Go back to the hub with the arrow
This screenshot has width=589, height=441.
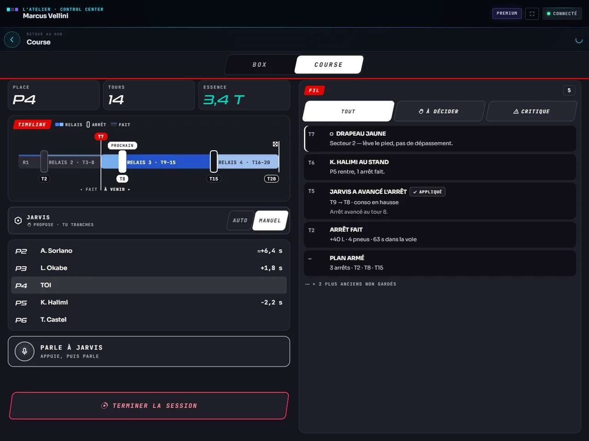pos(12,40)
